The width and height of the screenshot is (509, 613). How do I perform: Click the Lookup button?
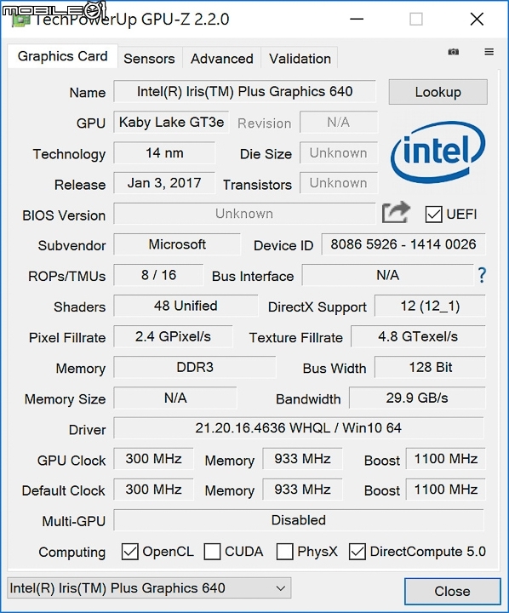tap(438, 92)
